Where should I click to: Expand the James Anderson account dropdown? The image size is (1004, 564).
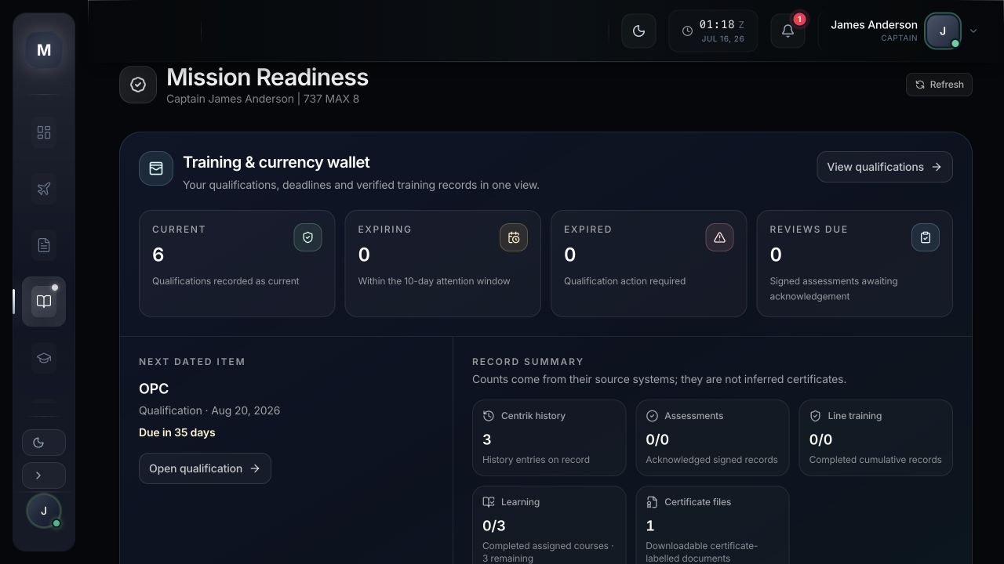(973, 31)
